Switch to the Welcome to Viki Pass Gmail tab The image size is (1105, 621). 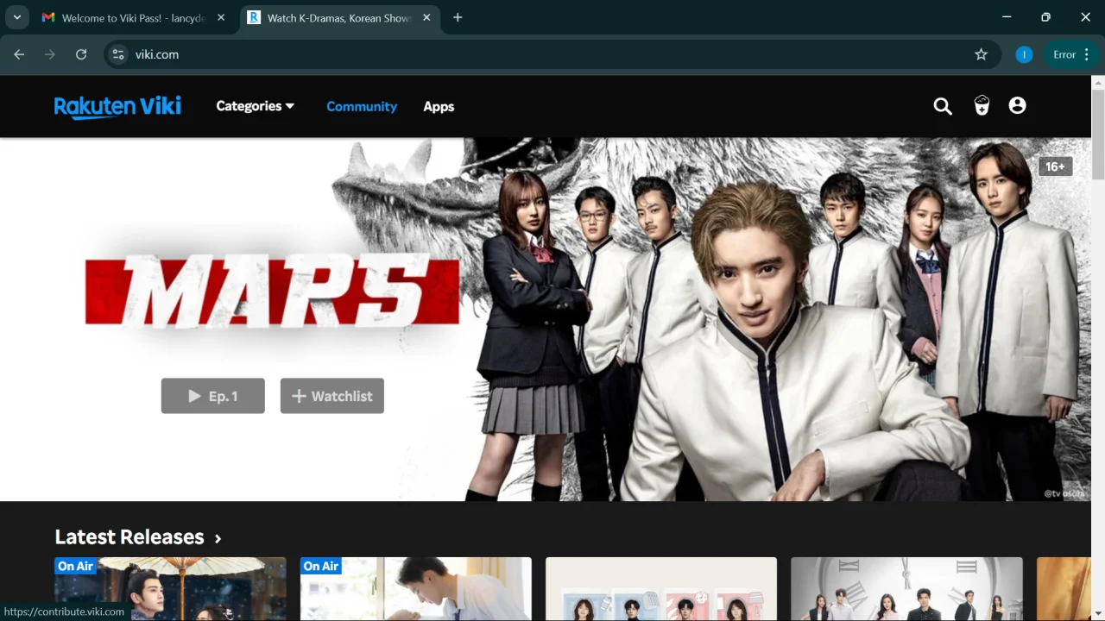pyautogui.click(x=134, y=17)
